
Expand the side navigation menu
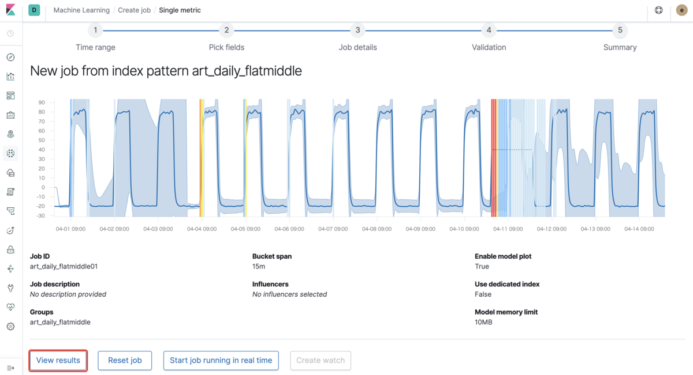pos(10,368)
